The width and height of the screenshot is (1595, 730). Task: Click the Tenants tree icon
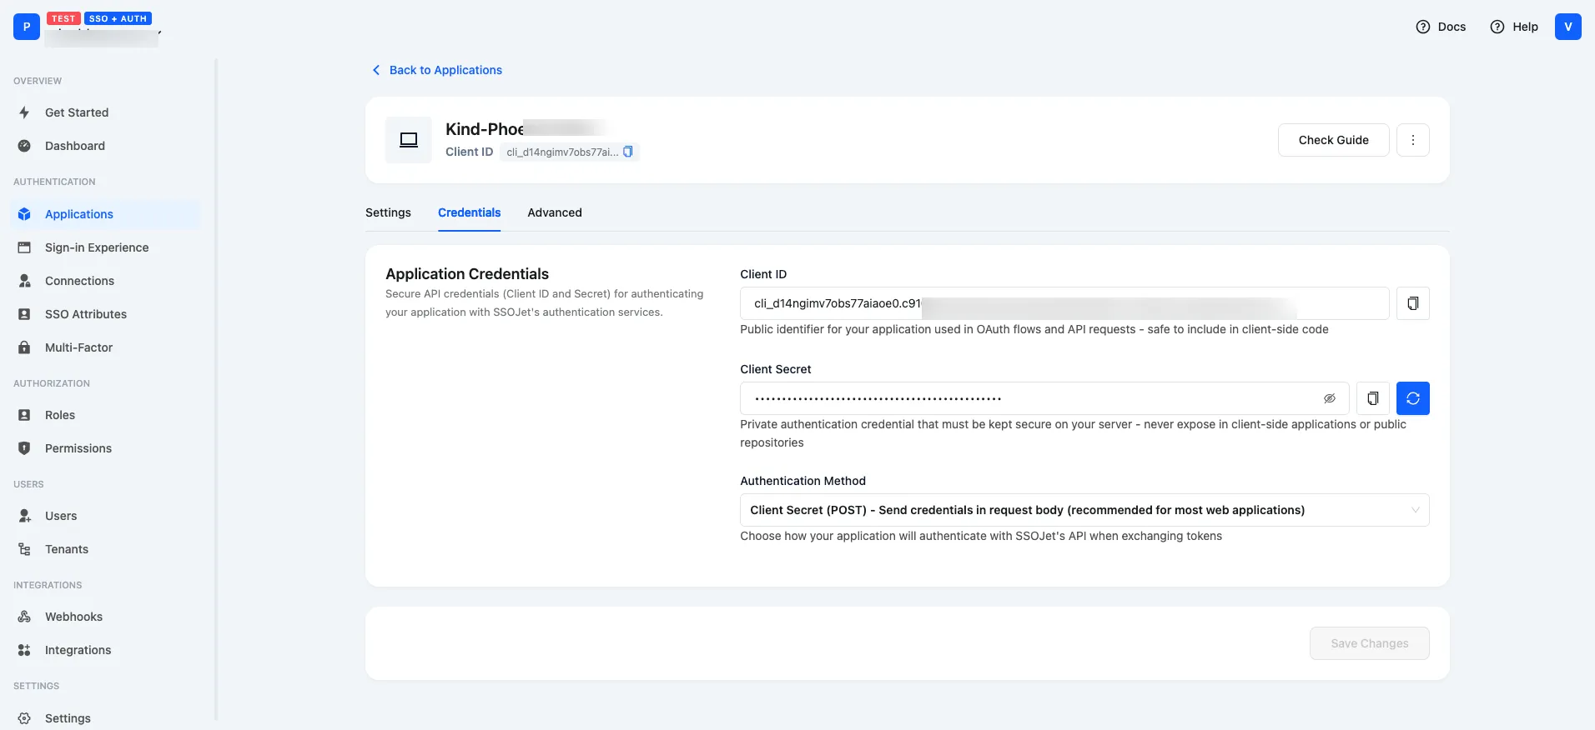coord(24,549)
